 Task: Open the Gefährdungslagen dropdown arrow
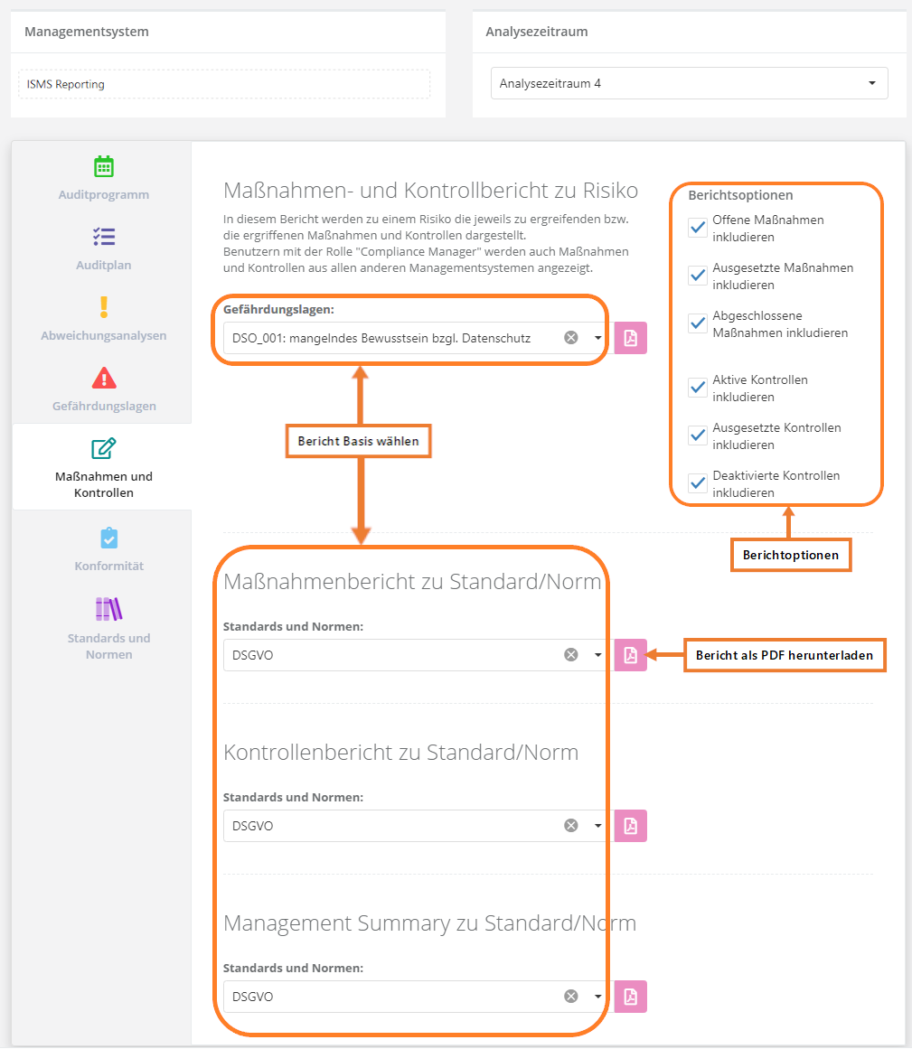point(597,338)
